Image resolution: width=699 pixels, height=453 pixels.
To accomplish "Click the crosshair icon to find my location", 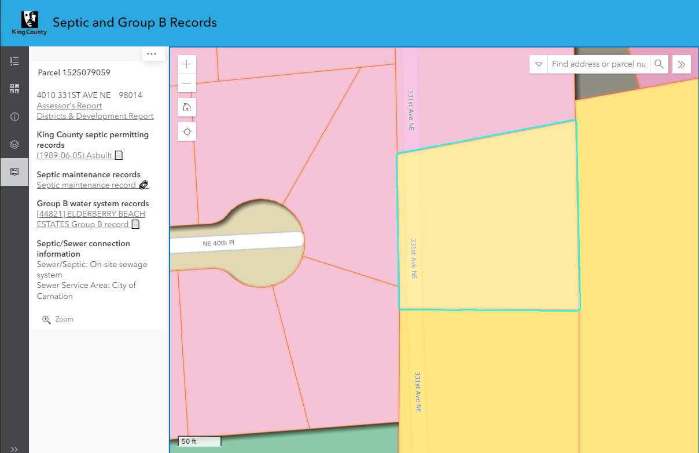I will pos(186,131).
